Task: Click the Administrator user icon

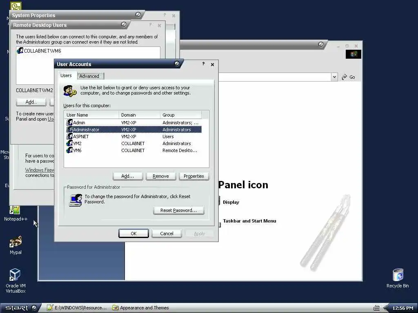Action: pos(69,129)
